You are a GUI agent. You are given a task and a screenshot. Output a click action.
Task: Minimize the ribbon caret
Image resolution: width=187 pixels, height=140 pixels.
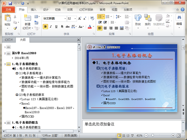pyautogui.click(x=178, y=10)
